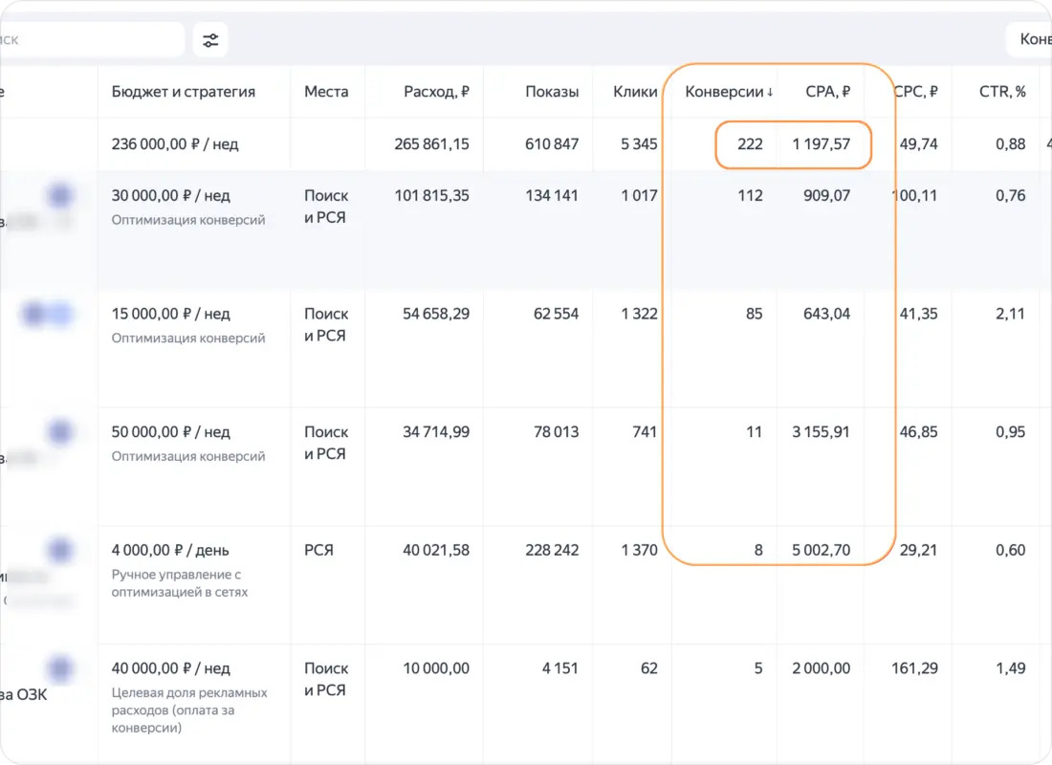Click the search input field
Viewport: 1052px width, 765px height.
tap(92, 39)
